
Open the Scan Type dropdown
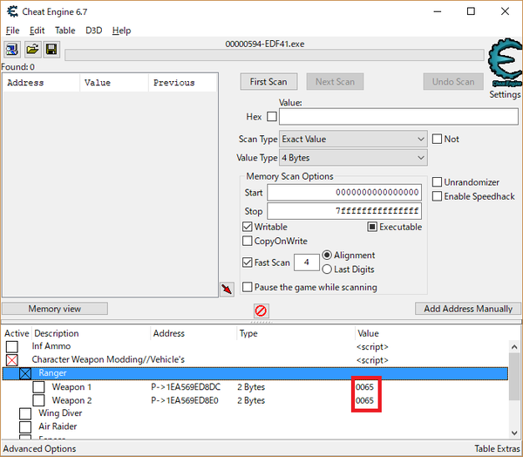click(x=353, y=139)
